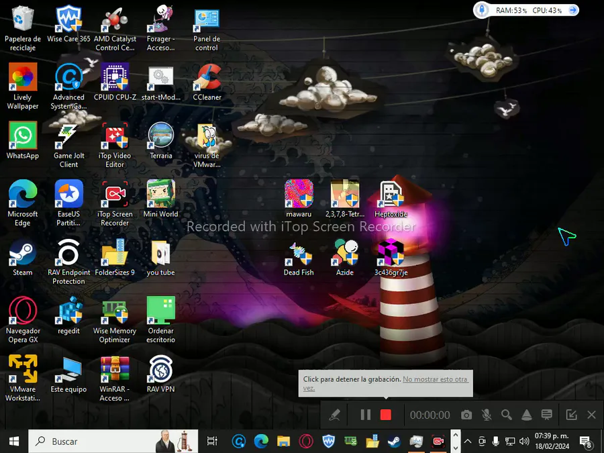The image size is (604, 453).
Task: Toggle the recorder microphone mute
Action: [487, 415]
